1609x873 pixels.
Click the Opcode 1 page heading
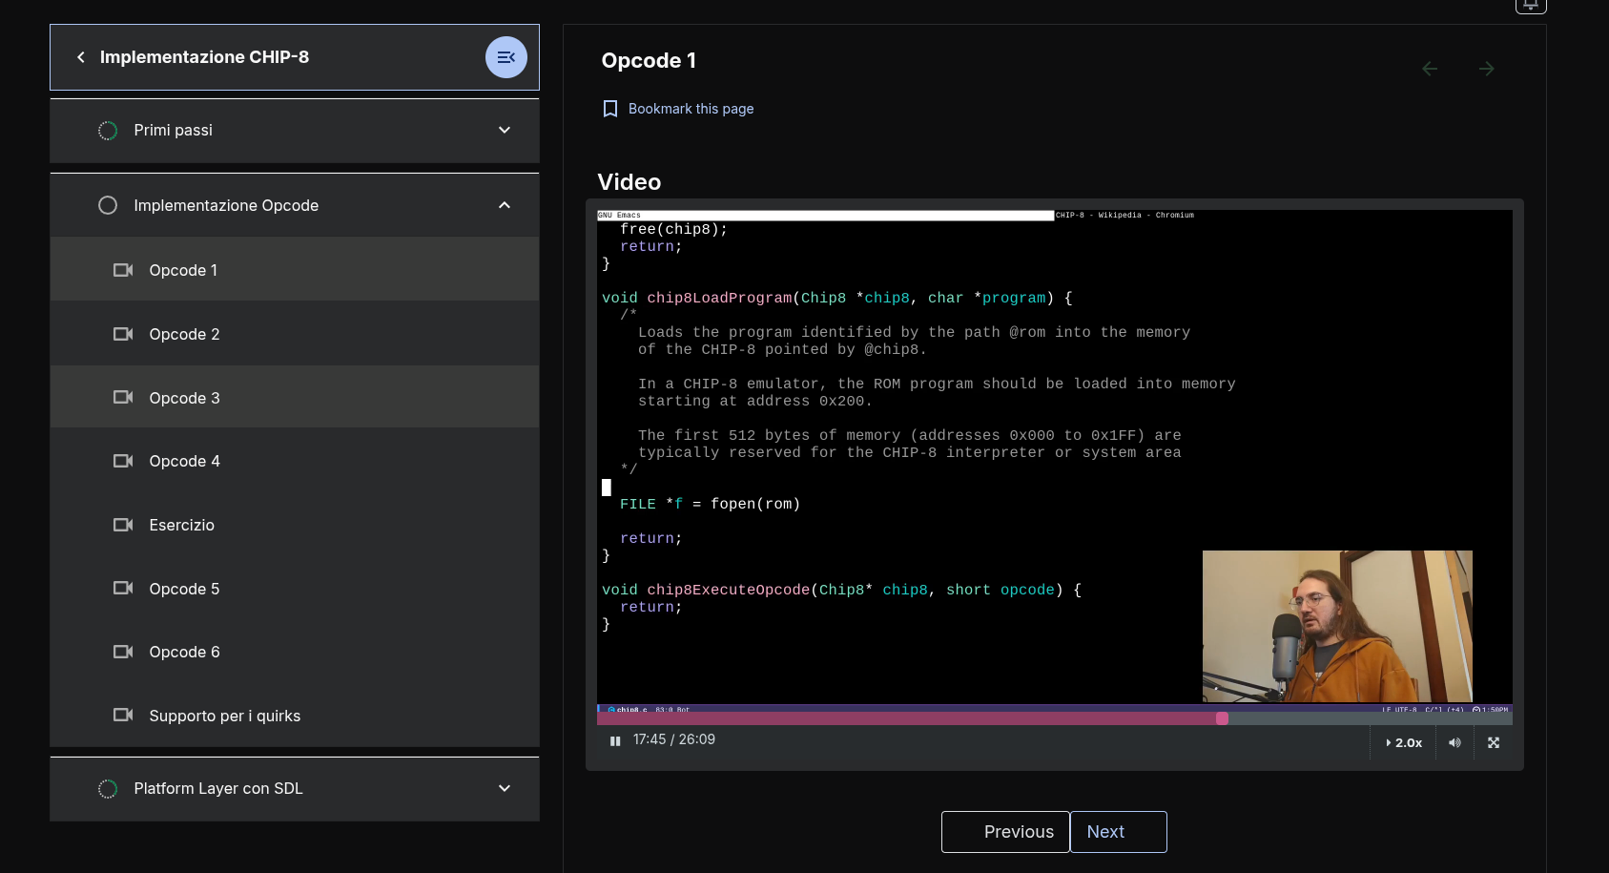[x=649, y=61]
